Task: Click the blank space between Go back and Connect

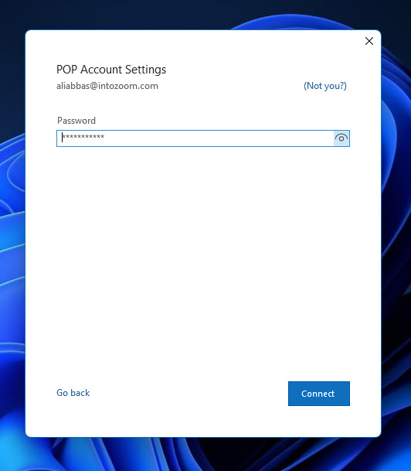Action: click(189, 394)
